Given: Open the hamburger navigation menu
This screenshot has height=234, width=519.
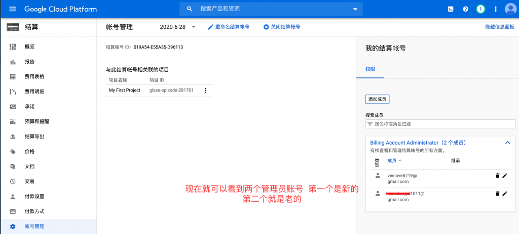Looking at the screenshot, I should pos(13,9).
